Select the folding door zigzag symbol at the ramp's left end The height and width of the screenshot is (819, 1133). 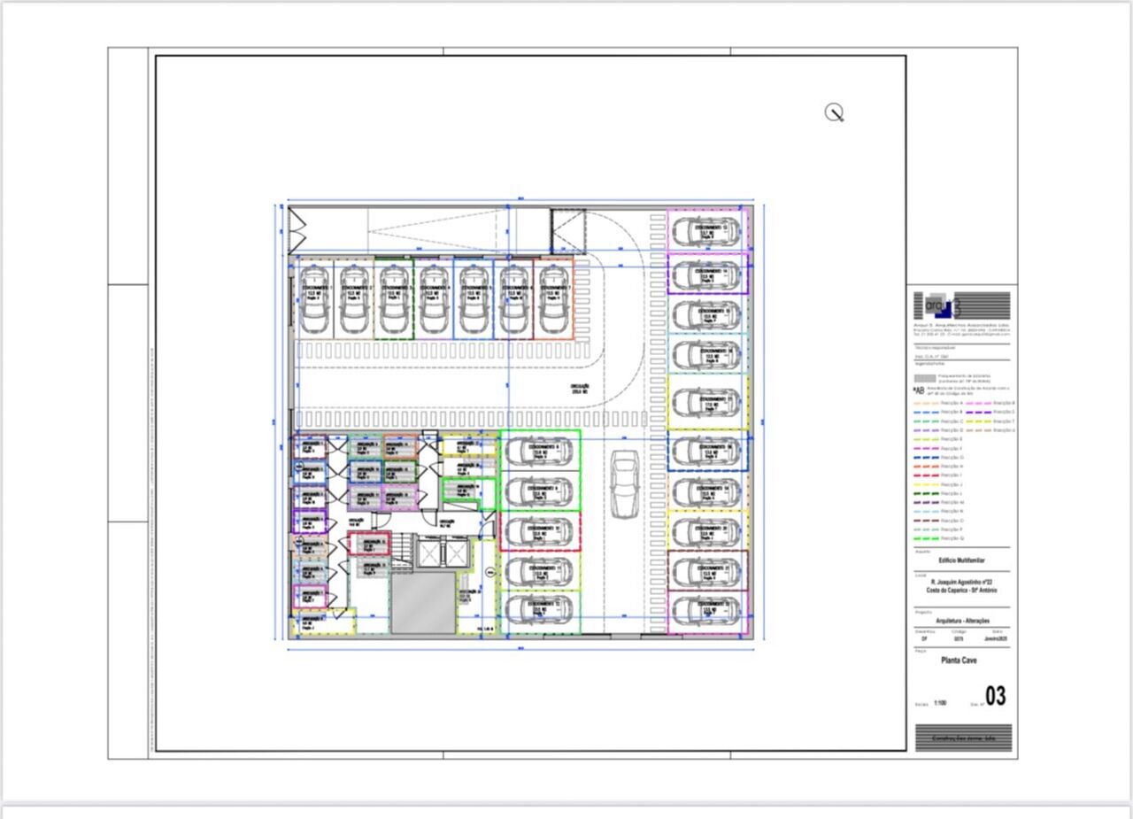click(296, 230)
